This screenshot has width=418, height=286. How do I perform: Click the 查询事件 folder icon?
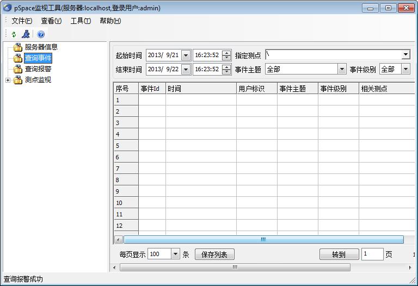pos(18,58)
